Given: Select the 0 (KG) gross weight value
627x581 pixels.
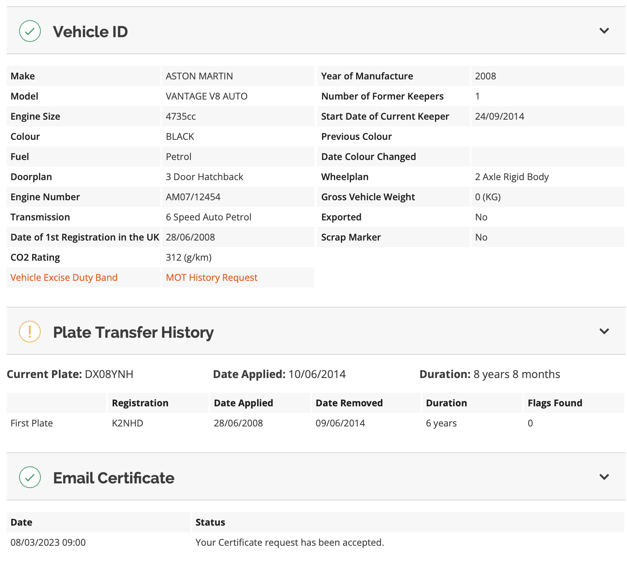Looking at the screenshot, I should tap(488, 197).
